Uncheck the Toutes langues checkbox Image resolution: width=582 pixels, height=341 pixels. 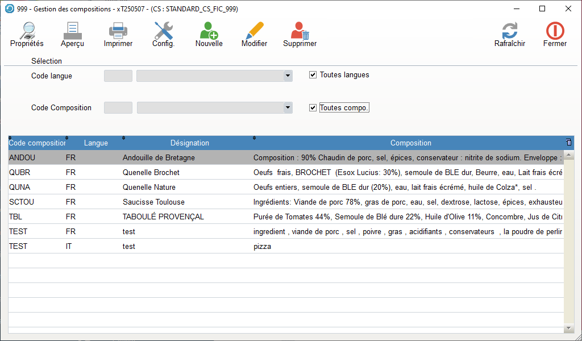[x=313, y=75]
